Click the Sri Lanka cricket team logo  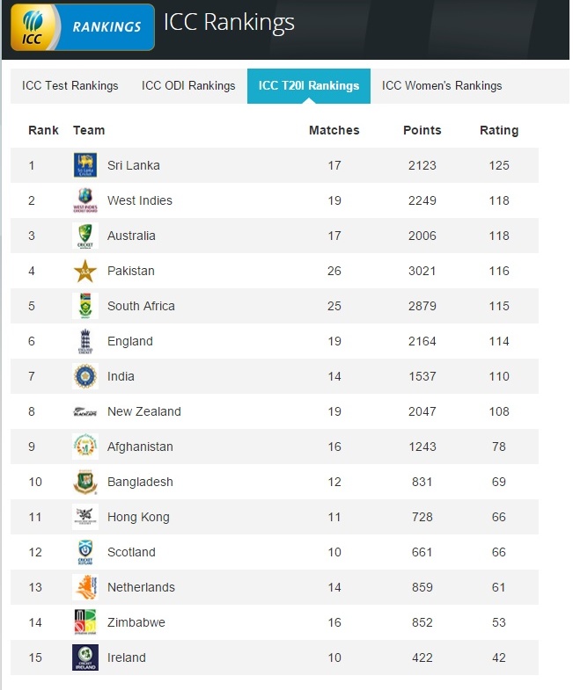(85, 165)
